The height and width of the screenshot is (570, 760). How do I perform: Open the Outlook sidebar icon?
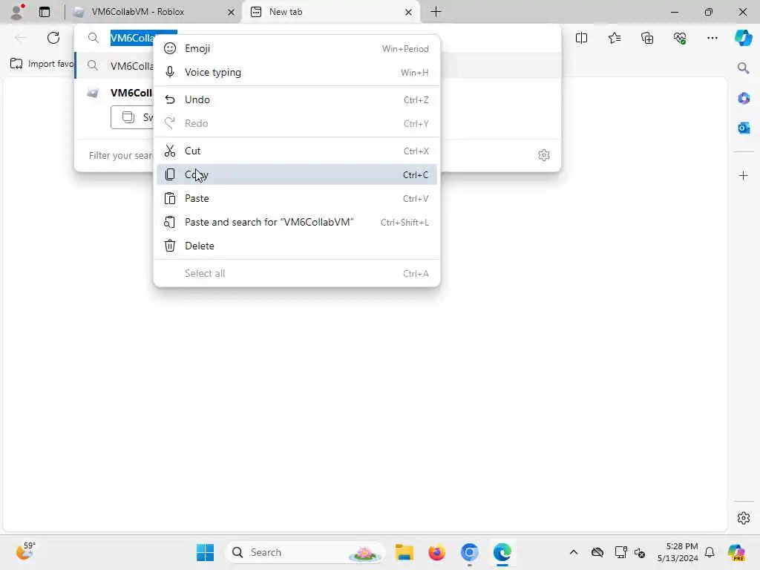pos(744,128)
